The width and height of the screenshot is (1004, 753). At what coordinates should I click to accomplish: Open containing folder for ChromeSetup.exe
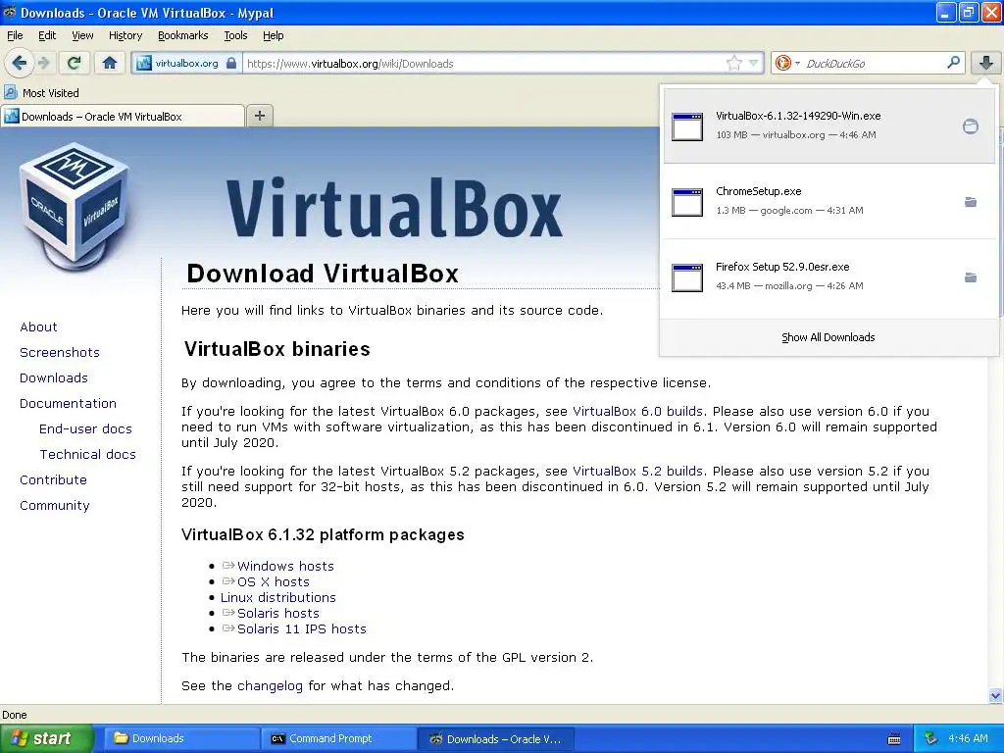pos(971,202)
